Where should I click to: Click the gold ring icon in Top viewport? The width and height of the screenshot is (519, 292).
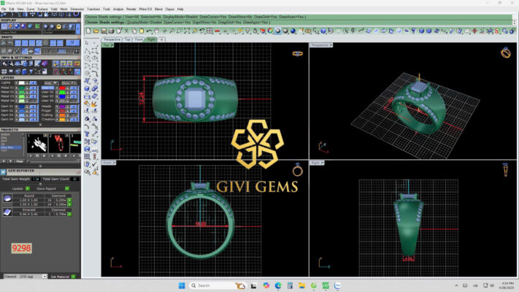[297, 53]
